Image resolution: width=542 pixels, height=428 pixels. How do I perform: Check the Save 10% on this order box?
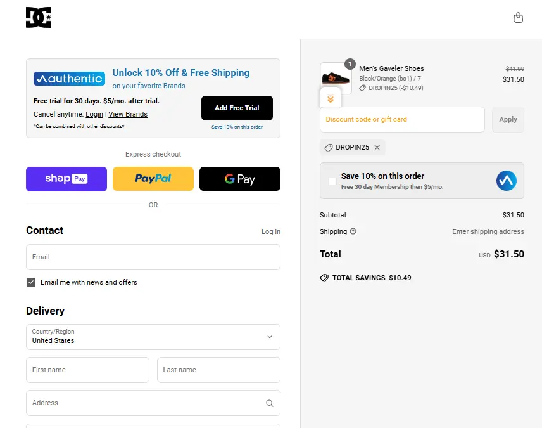[x=332, y=181]
